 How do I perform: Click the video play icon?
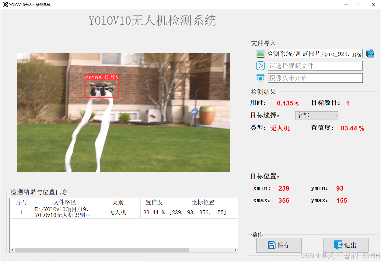coord(260,66)
